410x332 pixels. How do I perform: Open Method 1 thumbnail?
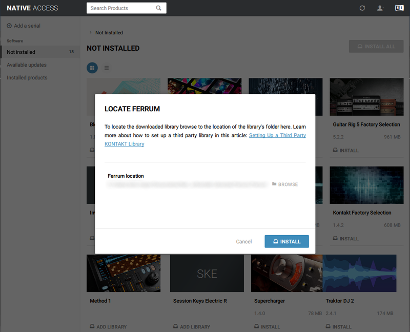[x=124, y=274]
